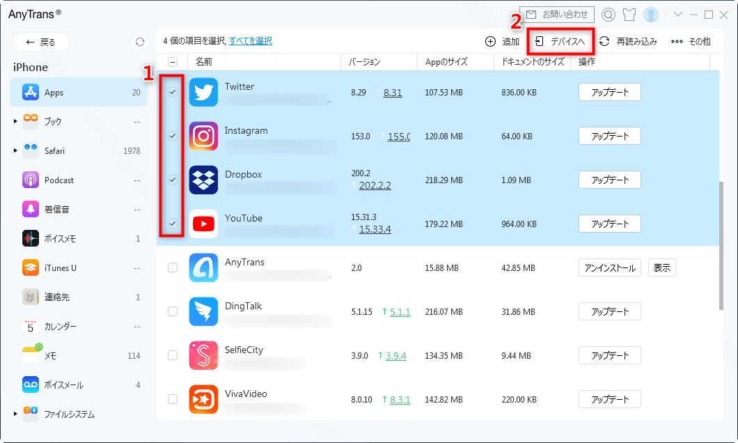The height and width of the screenshot is (443, 738).
Task: Open Apps category in sidebar
Action: click(79, 92)
